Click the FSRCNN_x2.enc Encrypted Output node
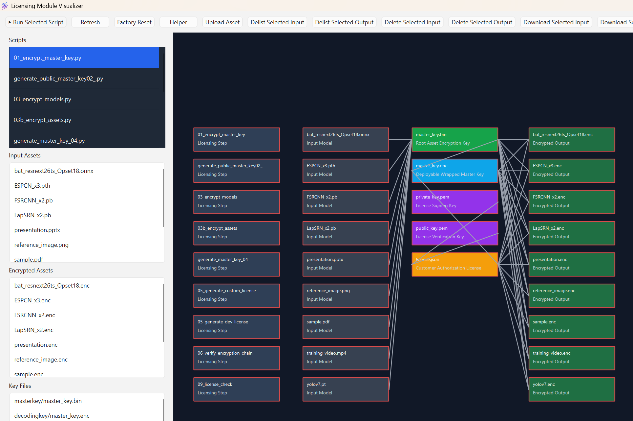The image size is (633, 421). [x=572, y=202]
